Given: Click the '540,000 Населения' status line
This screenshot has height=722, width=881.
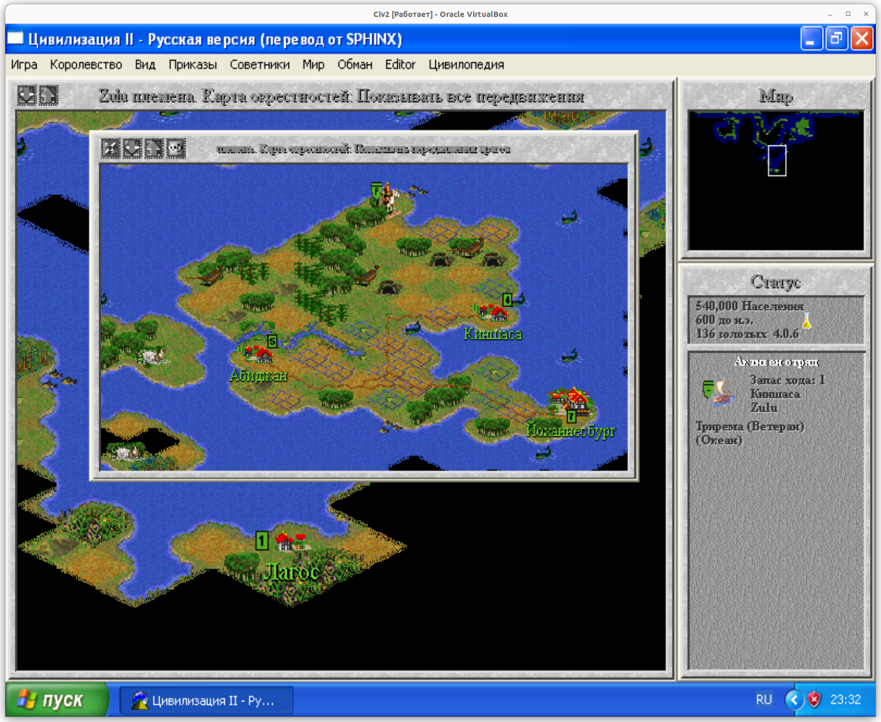Looking at the screenshot, I should [749, 306].
